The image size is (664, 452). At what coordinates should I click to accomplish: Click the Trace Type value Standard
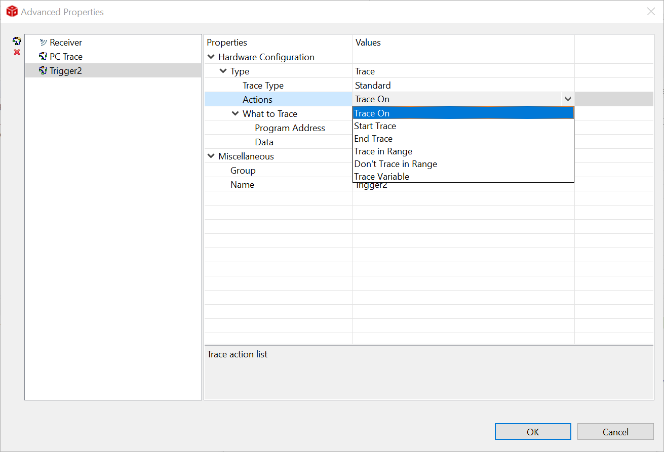point(373,86)
